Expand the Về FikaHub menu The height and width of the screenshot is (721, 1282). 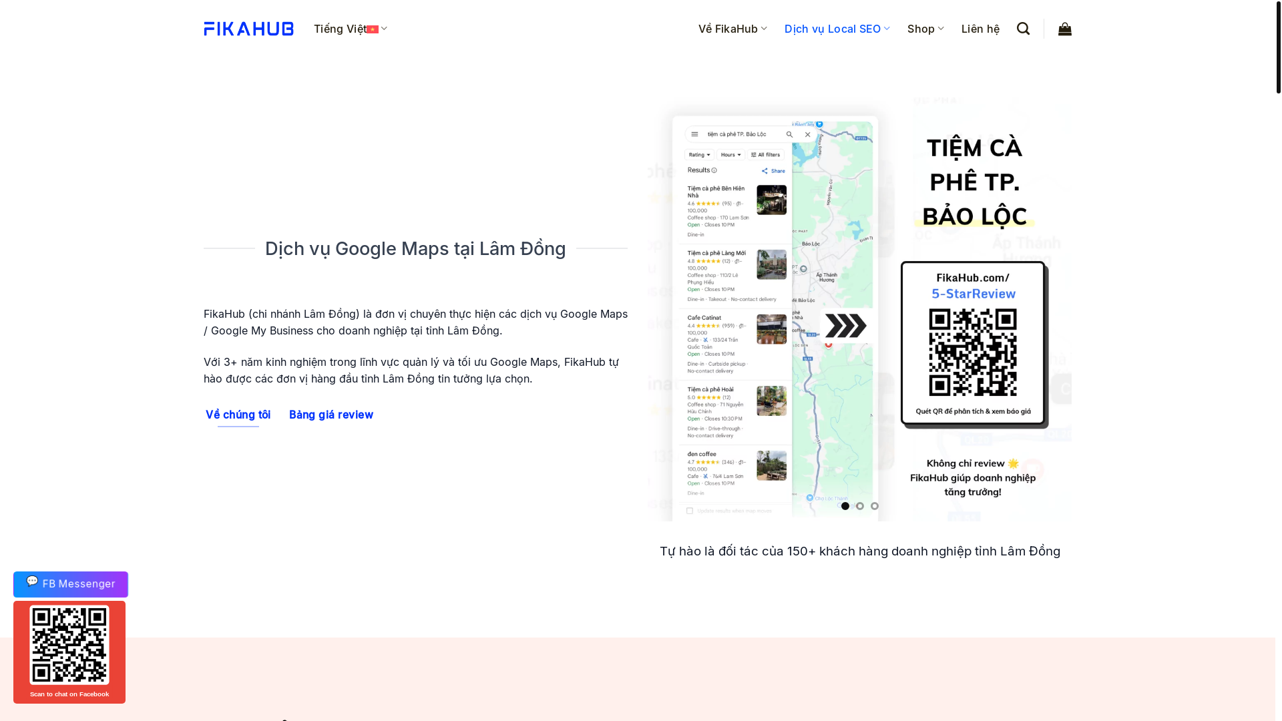coord(732,29)
